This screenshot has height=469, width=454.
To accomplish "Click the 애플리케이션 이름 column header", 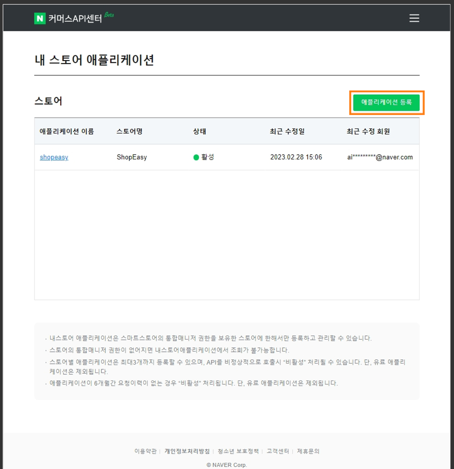I will 67,131.
